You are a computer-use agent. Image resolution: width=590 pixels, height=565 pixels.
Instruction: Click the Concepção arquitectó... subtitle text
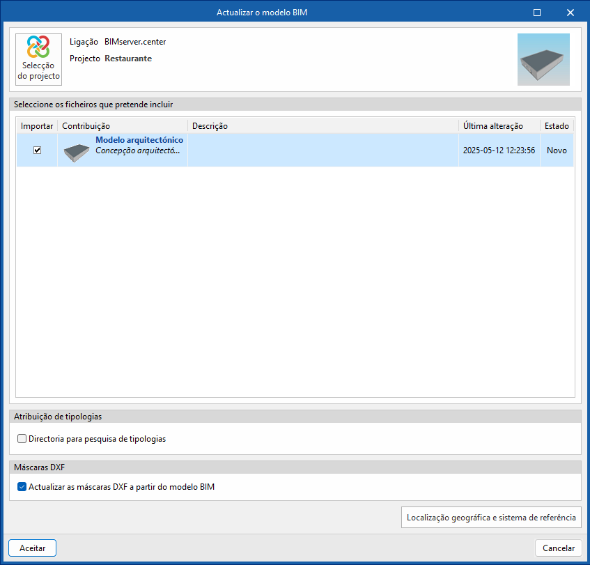pos(138,150)
